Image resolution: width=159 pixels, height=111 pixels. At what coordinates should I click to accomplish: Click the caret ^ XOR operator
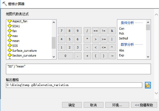[112, 47]
